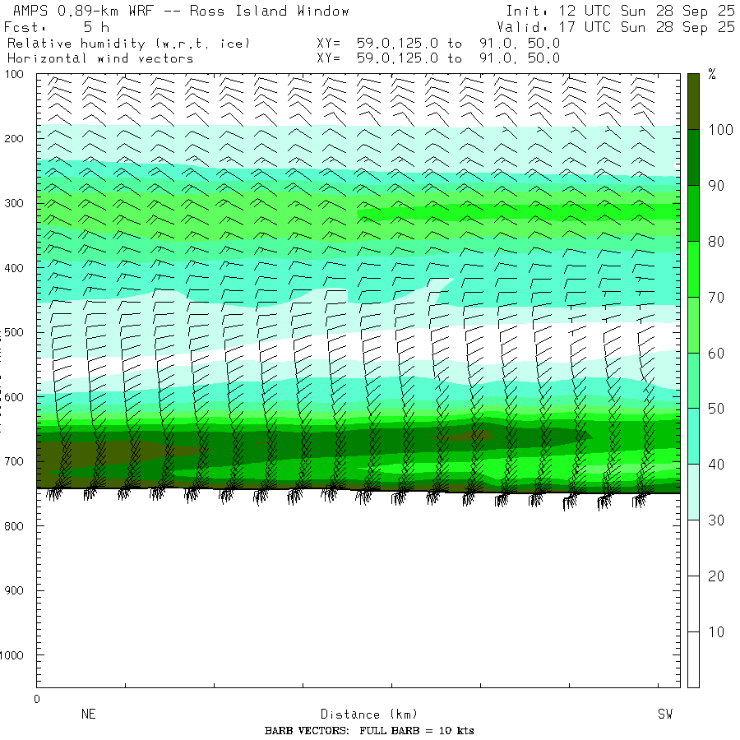The width and height of the screenshot is (740, 740).
Task: Click the pale cyan swatch between 30 and 40
Action: 693,492
